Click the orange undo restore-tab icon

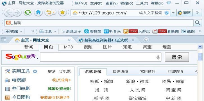49,13
